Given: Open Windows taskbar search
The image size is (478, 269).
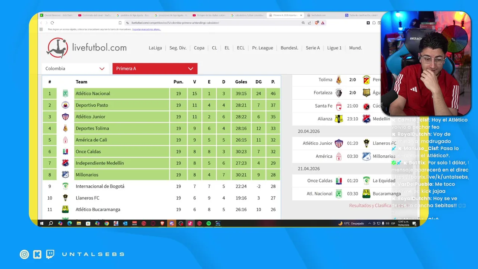Looking at the screenshot, I should (x=51, y=223).
